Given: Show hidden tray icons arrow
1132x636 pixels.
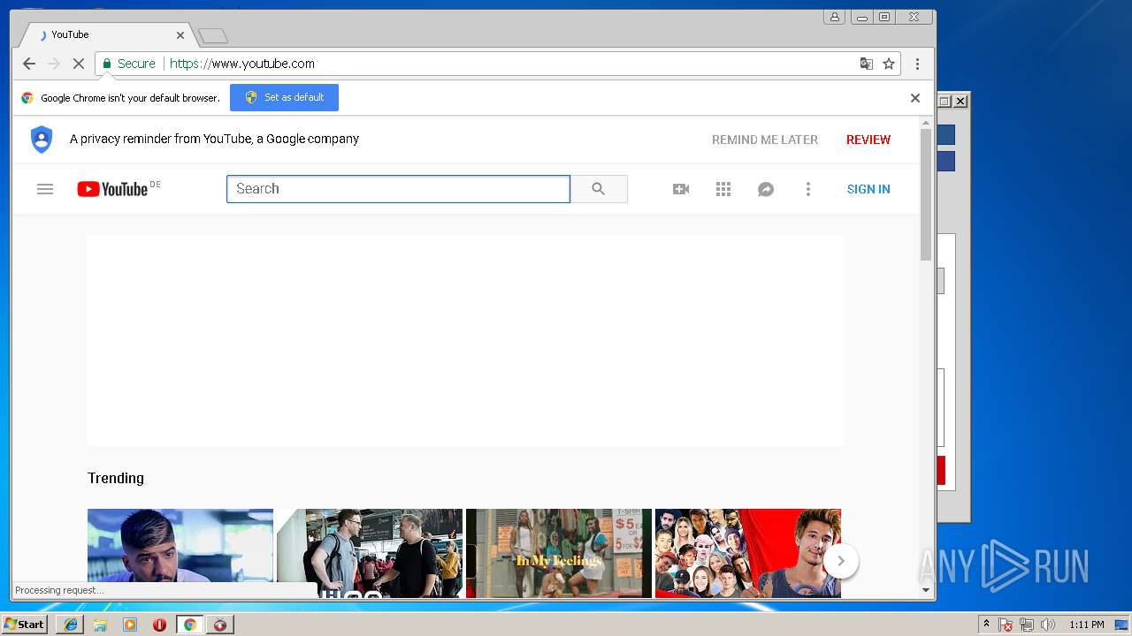Looking at the screenshot, I should pos(986,625).
